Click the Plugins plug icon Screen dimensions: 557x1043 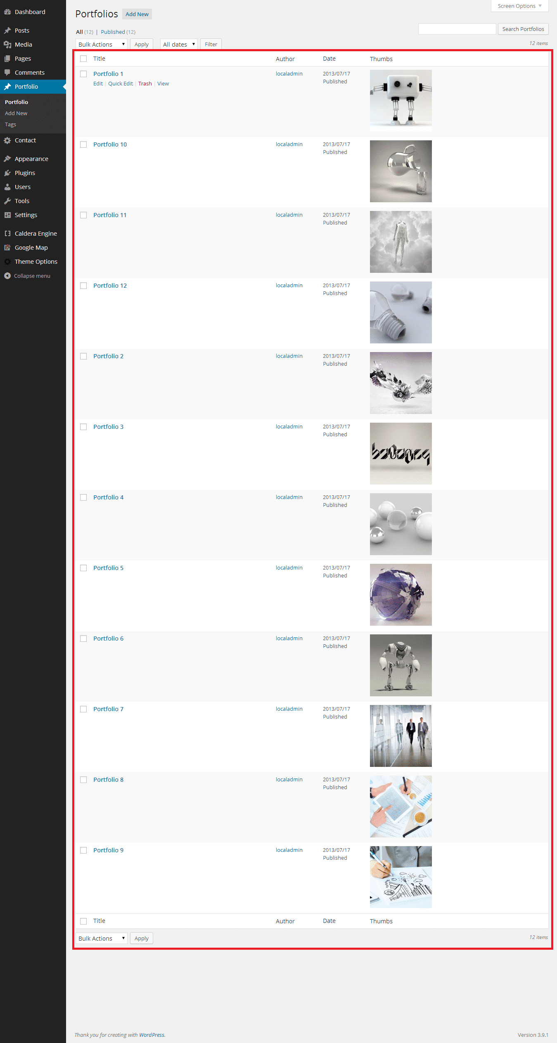(x=7, y=173)
